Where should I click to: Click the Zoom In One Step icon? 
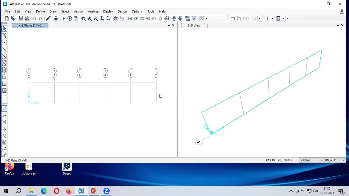102,19
